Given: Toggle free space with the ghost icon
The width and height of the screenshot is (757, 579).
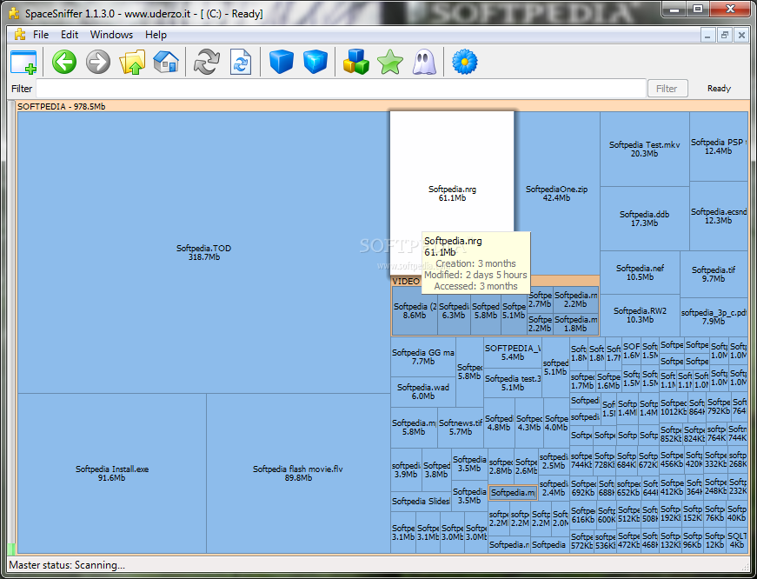Looking at the screenshot, I should tap(424, 62).
